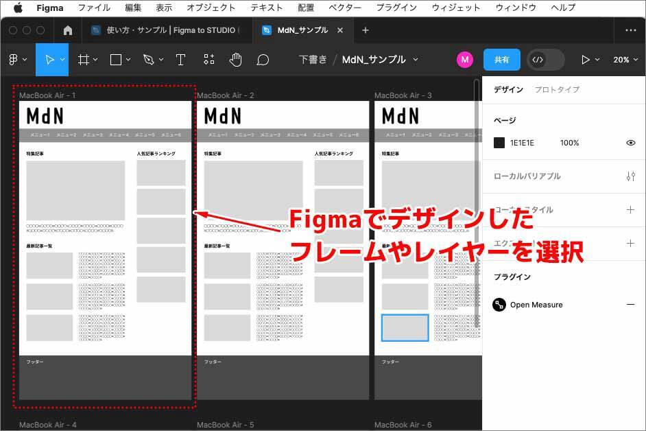The image size is (646, 431).
Task: Remove the Open Measure plugin entry
Action: (630, 305)
